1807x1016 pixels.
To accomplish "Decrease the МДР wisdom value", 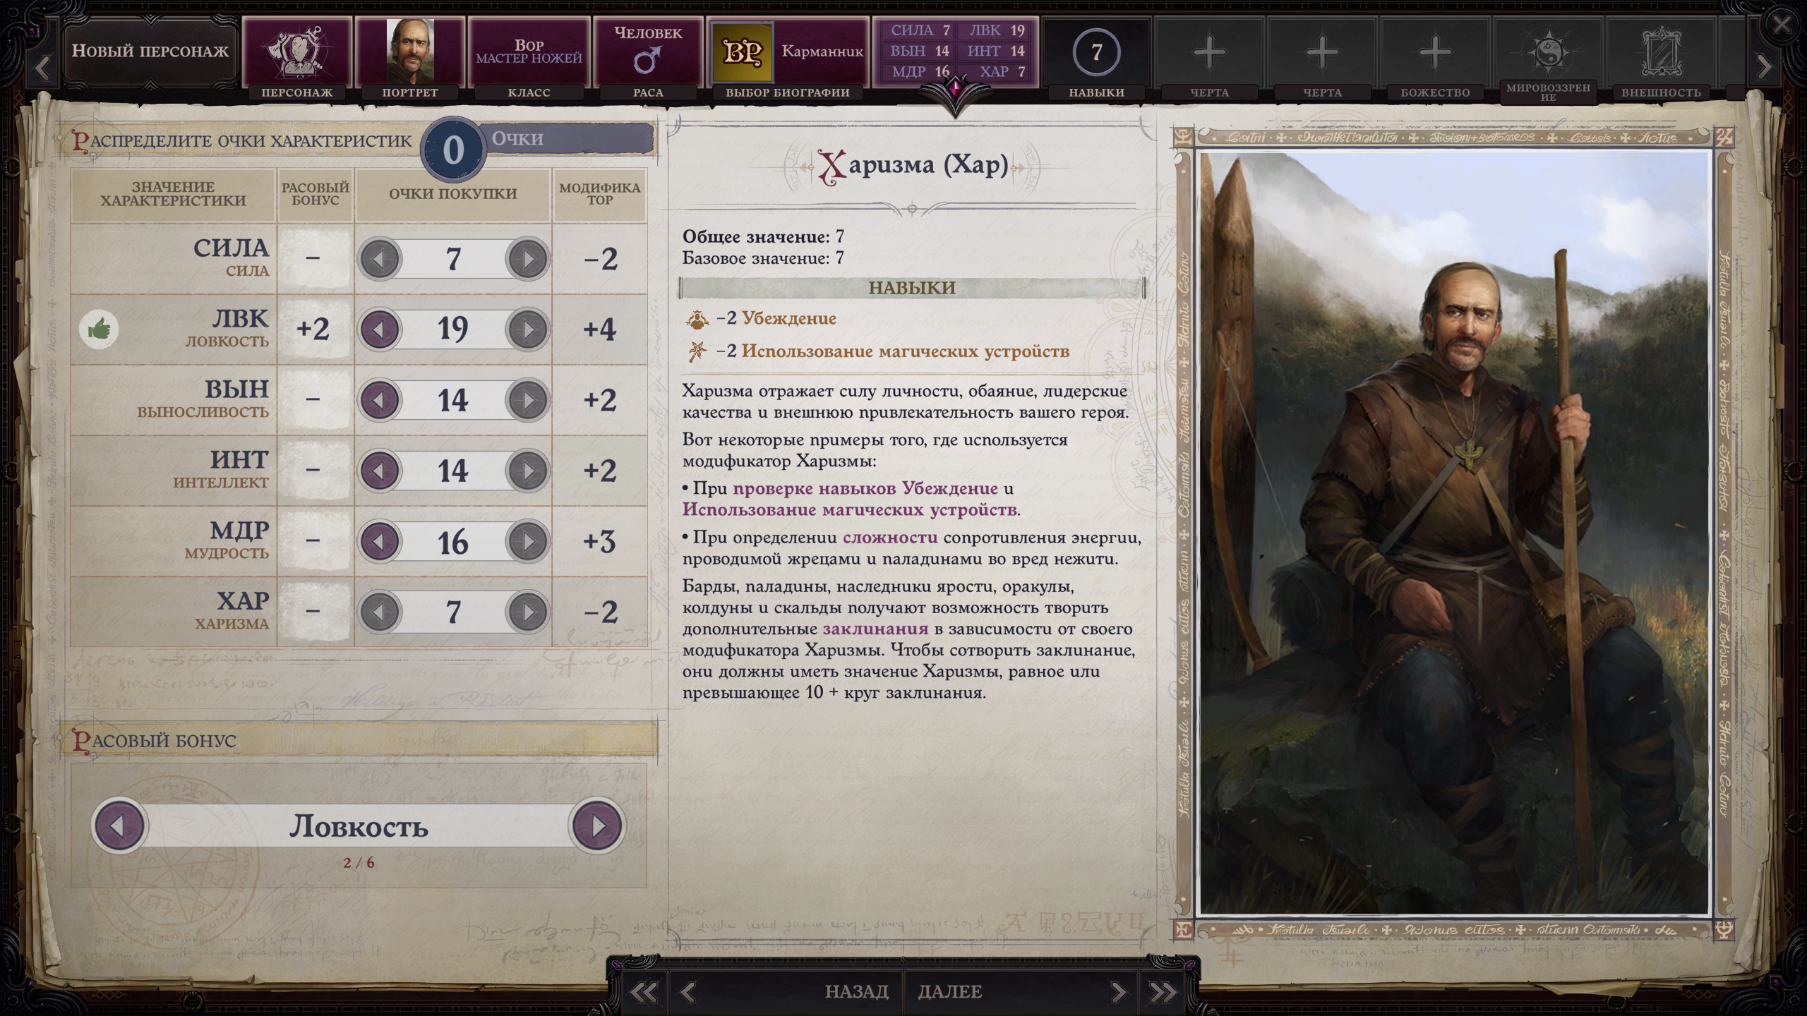I will pos(380,541).
